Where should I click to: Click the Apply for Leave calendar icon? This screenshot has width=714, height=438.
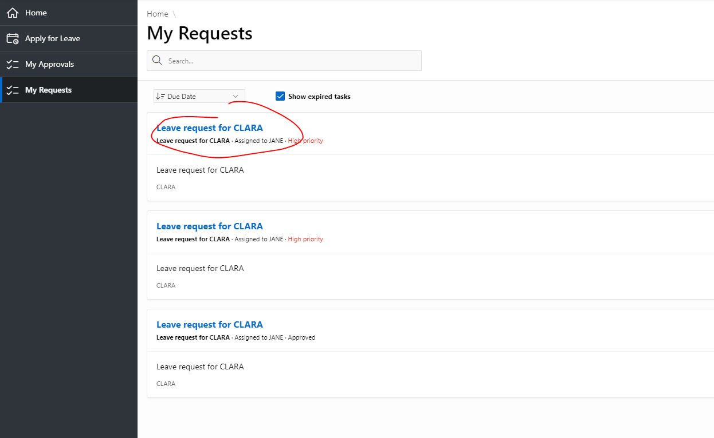[13, 38]
